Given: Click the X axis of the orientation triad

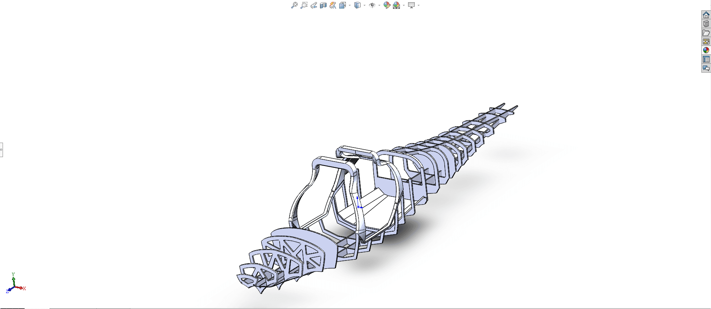Looking at the screenshot, I should pyautogui.click(x=22, y=288).
